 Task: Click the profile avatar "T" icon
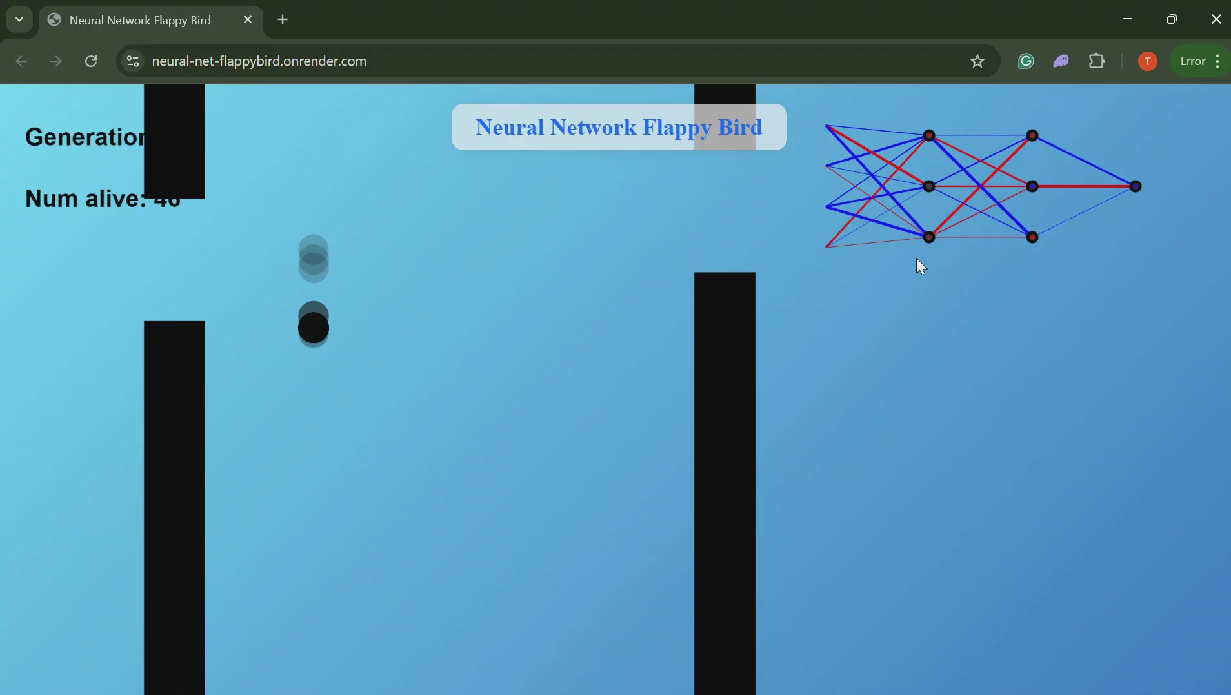point(1149,61)
